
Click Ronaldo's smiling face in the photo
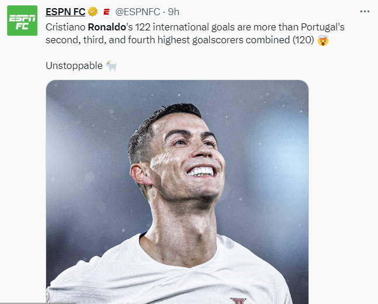[x=187, y=158]
